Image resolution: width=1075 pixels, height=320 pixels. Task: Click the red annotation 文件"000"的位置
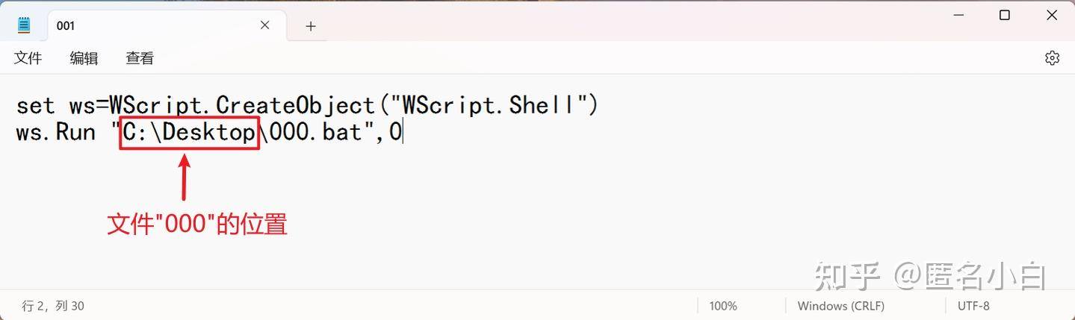[197, 225]
